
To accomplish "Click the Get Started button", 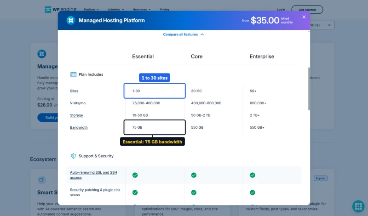I will tap(307, 10).
